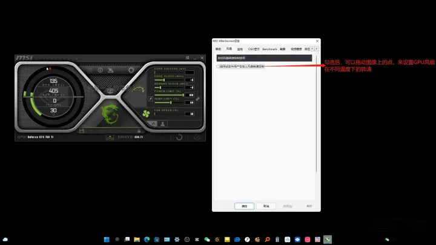Click the MSI Afterburner taskbar icon
The width and height of the screenshot is (436, 245).
pos(328,240)
